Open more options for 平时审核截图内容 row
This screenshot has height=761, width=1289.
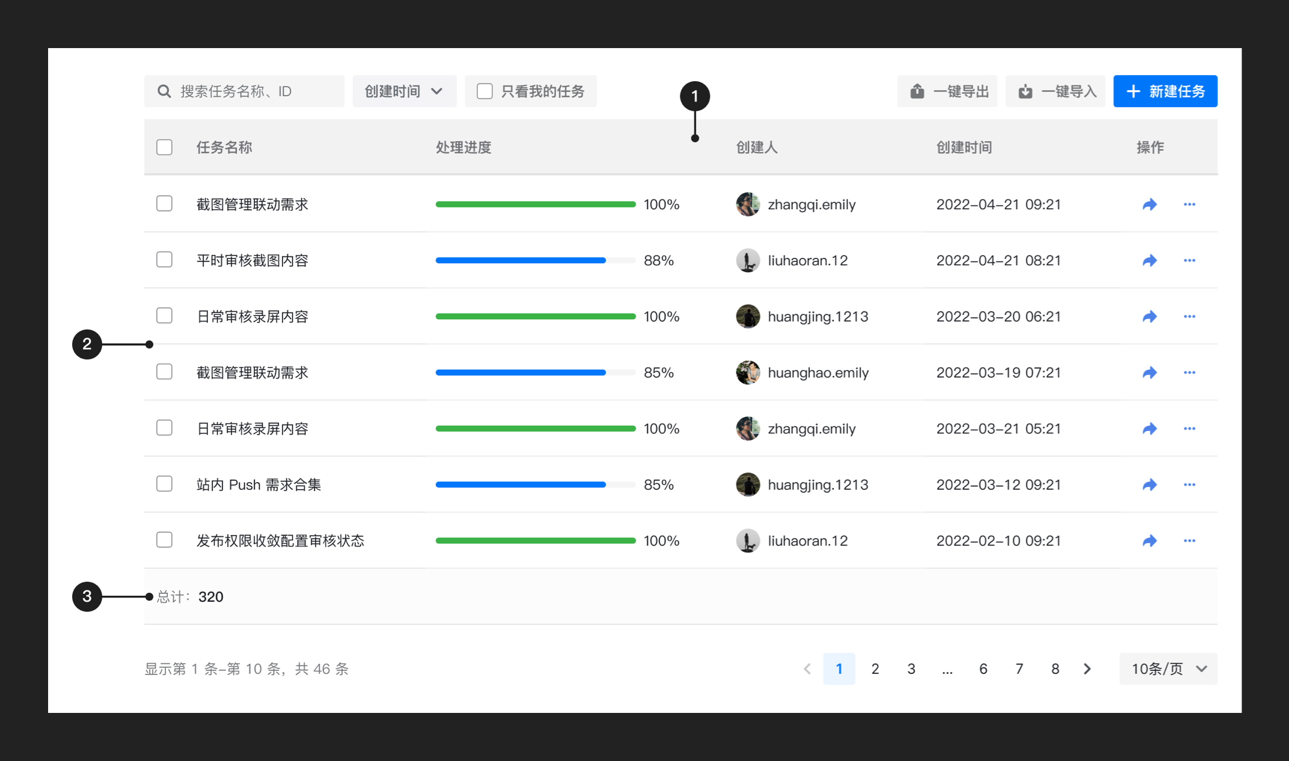click(1189, 260)
